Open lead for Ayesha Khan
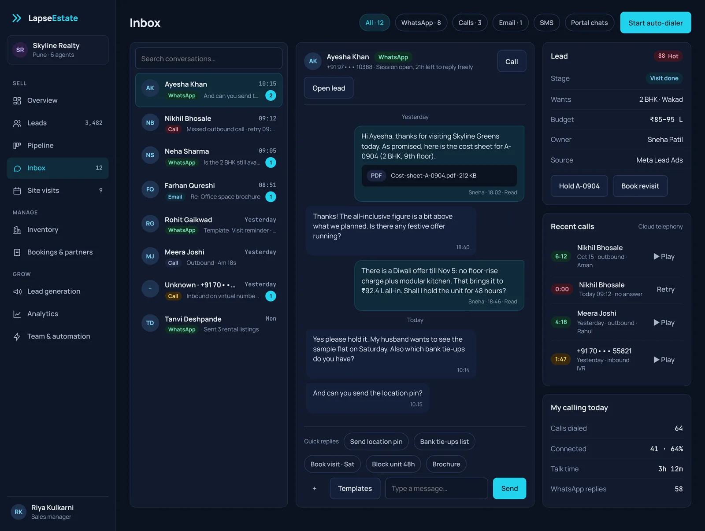This screenshot has width=705, height=531. 329,88
